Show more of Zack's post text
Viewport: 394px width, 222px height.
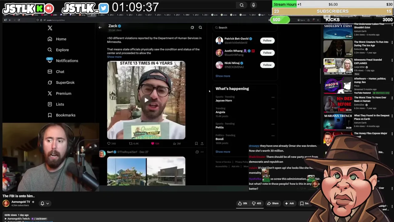pos(114,57)
